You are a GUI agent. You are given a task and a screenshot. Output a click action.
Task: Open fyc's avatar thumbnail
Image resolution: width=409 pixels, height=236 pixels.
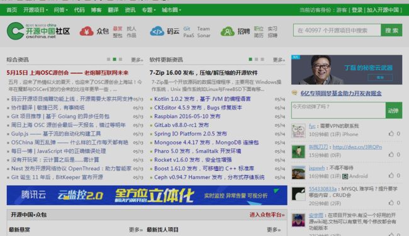[x=298, y=131]
